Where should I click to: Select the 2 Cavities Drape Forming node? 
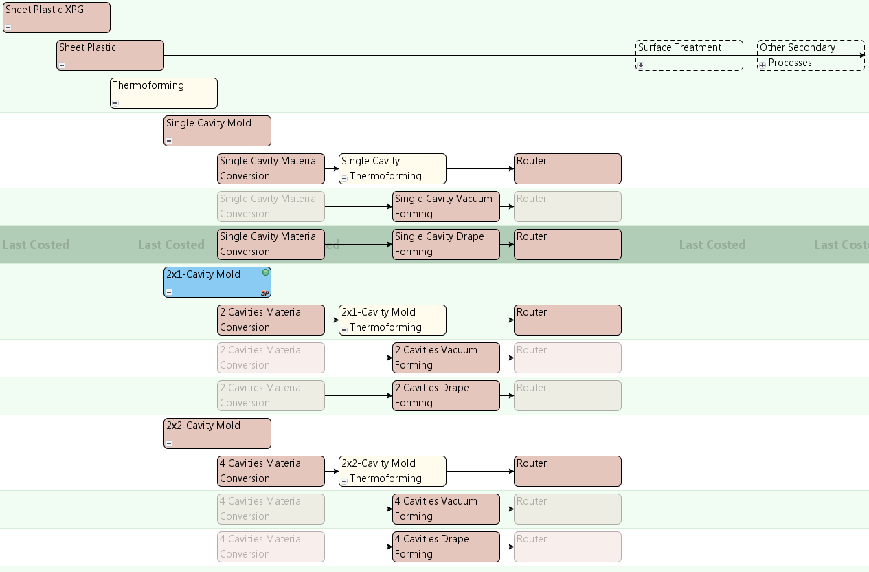coord(446,395)
